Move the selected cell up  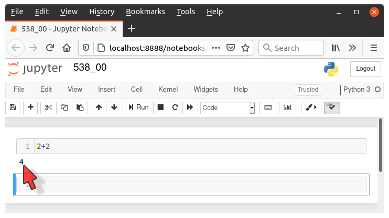pos(98,107)
